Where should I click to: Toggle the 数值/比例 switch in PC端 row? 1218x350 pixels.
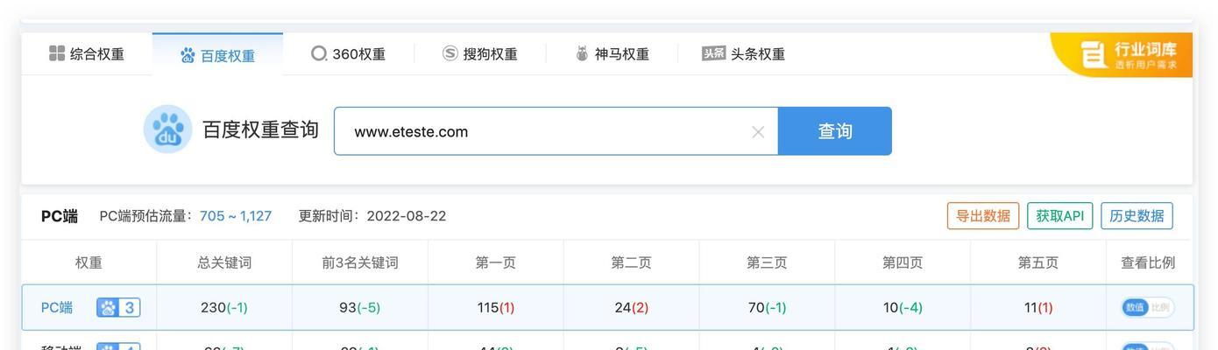point(1148,307)
